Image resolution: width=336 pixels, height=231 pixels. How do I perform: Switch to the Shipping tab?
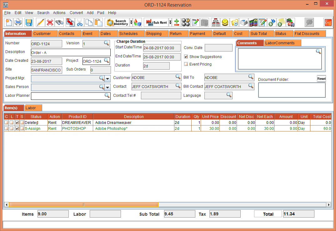[x=154, y=34]
